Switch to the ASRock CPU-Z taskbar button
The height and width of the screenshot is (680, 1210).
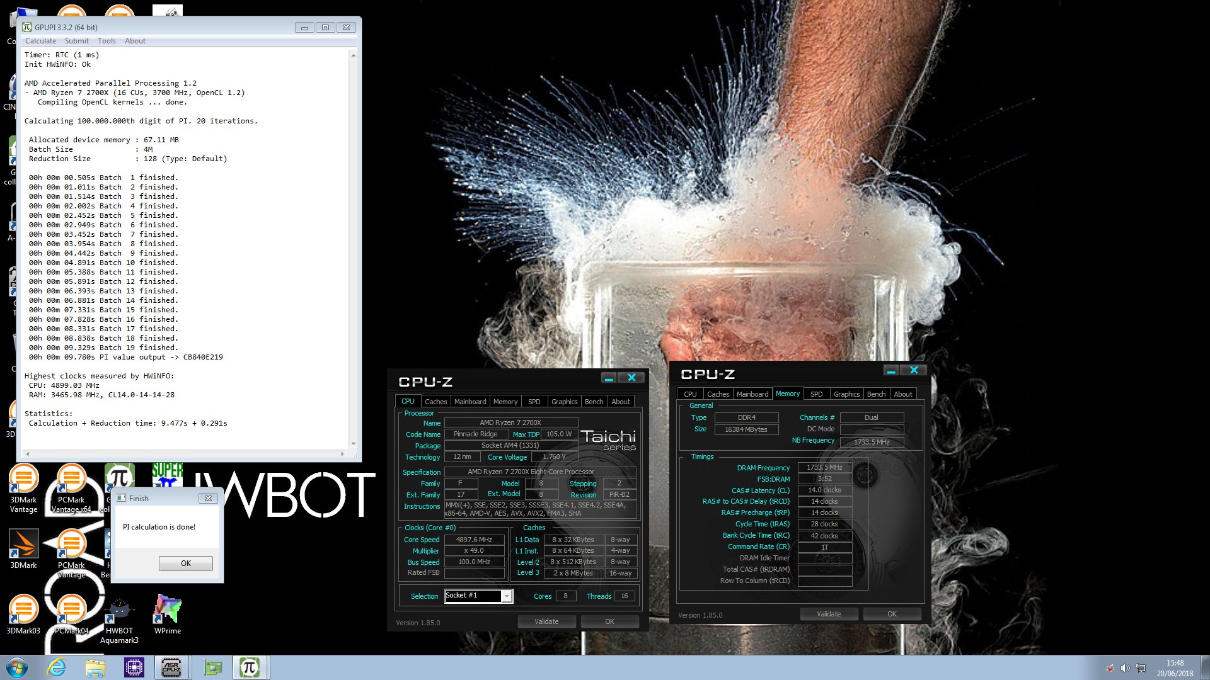coord(171,667)
